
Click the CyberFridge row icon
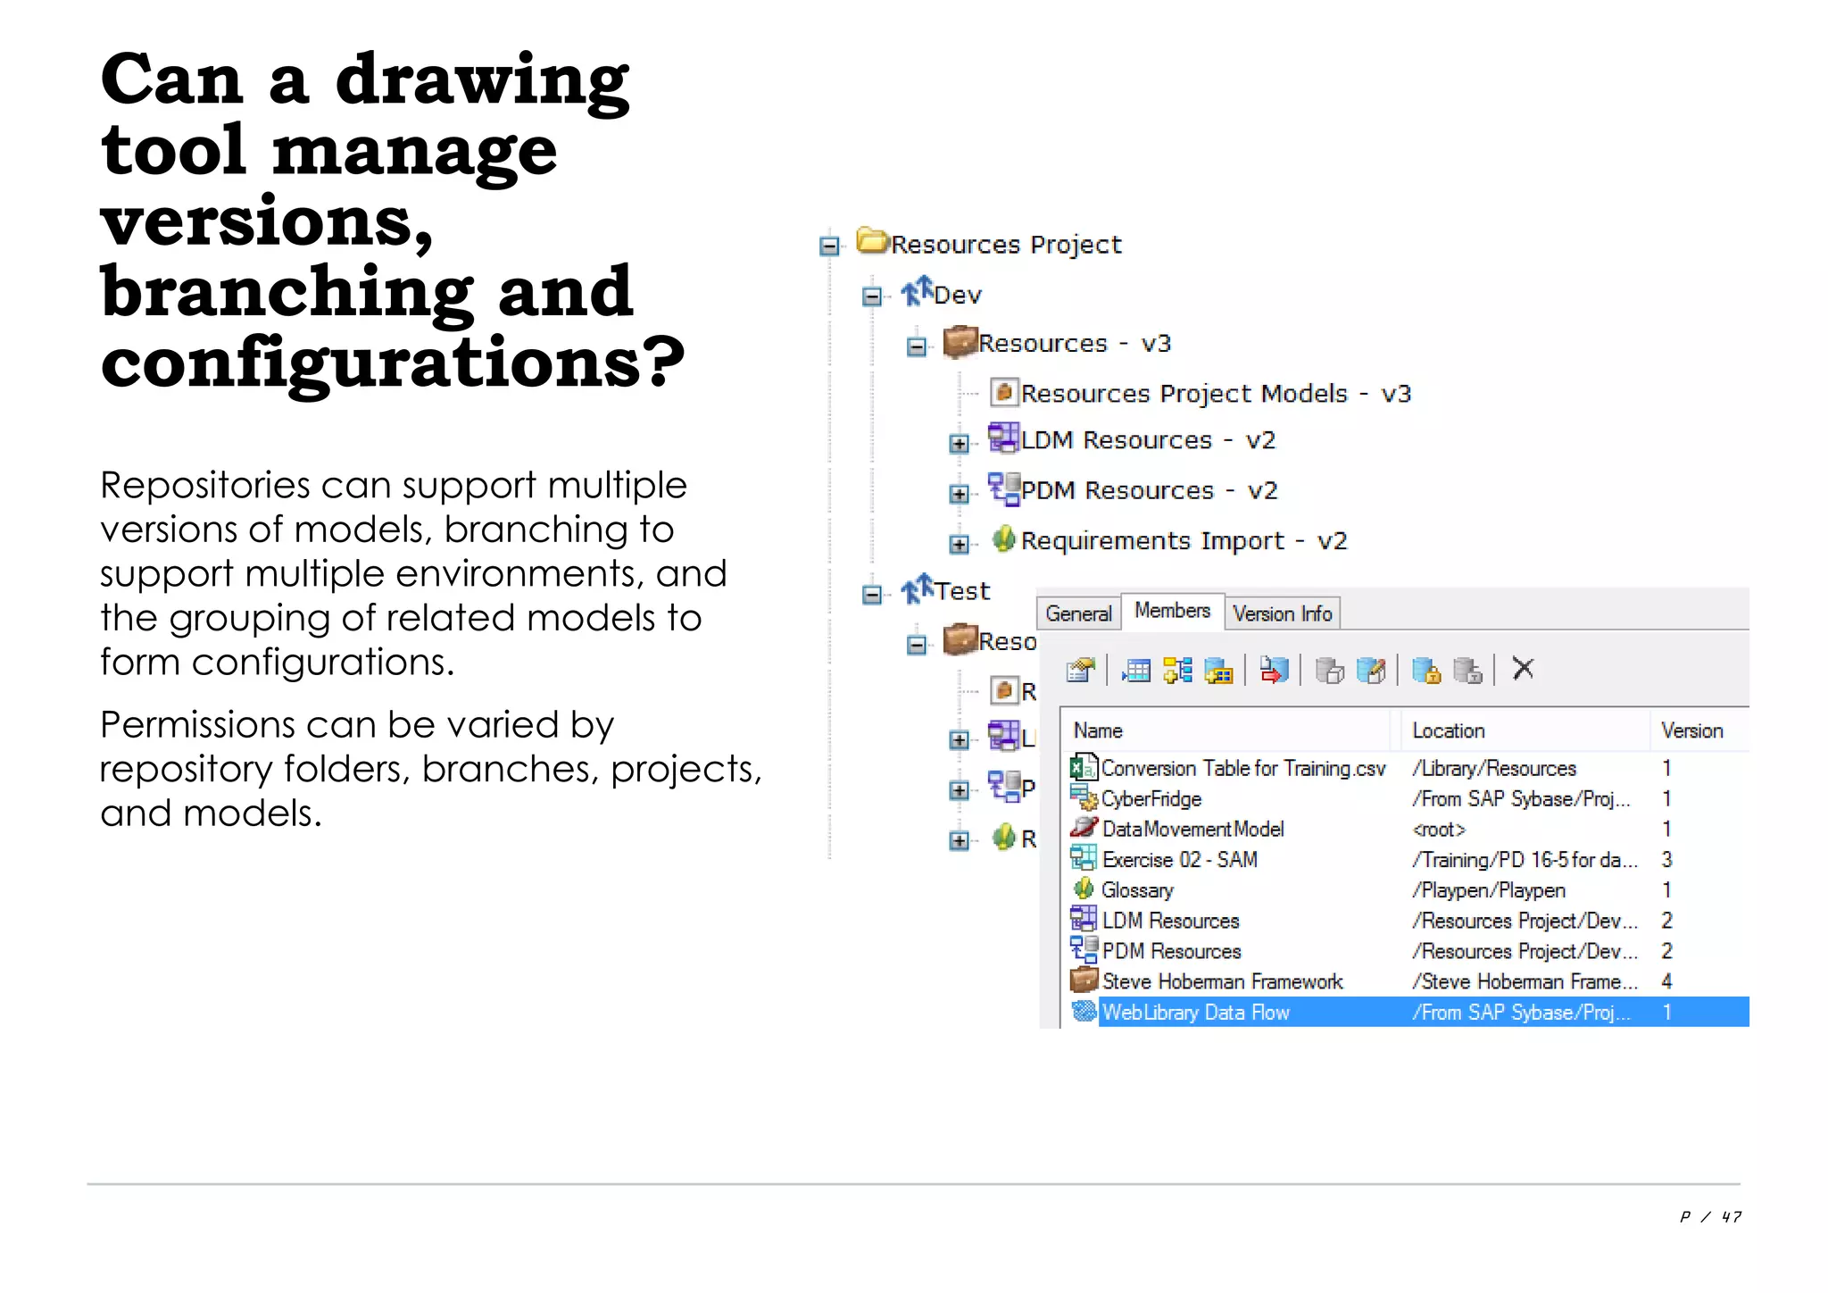pos(1084,797)
